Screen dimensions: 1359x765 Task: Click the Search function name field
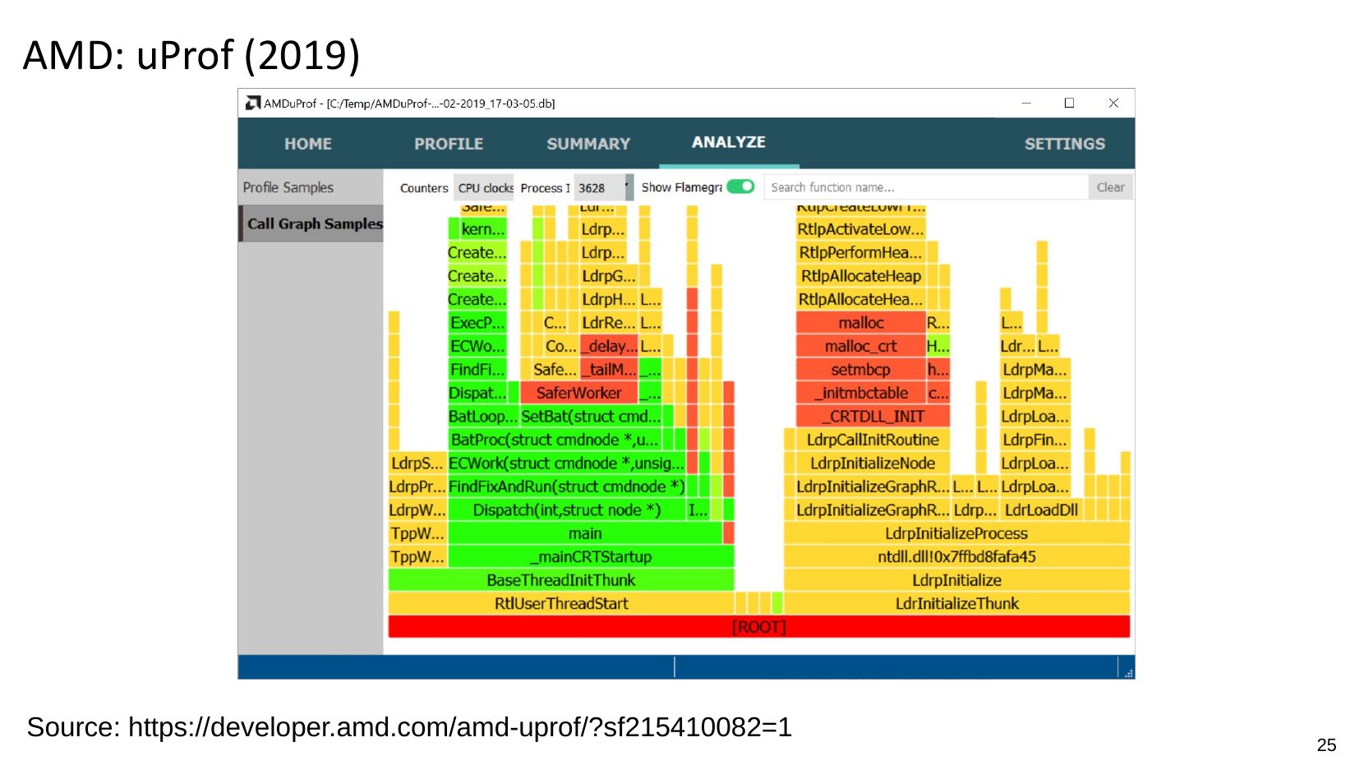click(x=925, y=187)
